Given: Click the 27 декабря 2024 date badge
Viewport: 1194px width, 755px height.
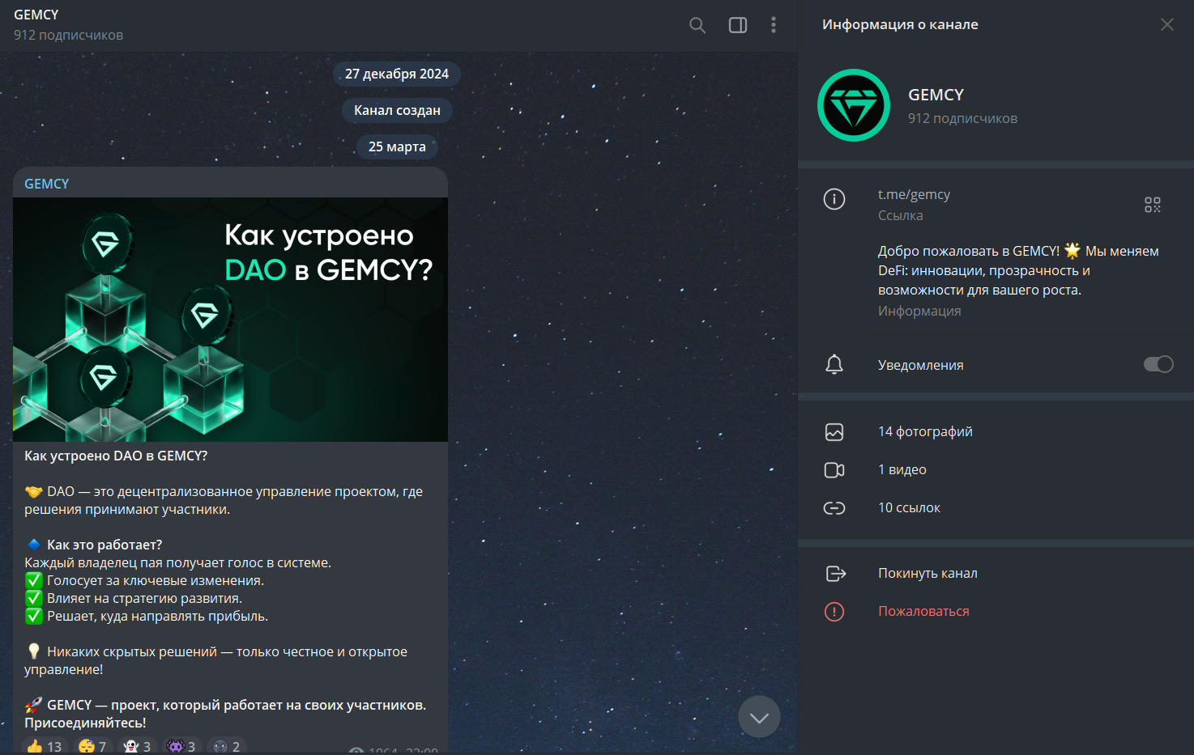Looking at the screenshot, I should coord(397,74).
